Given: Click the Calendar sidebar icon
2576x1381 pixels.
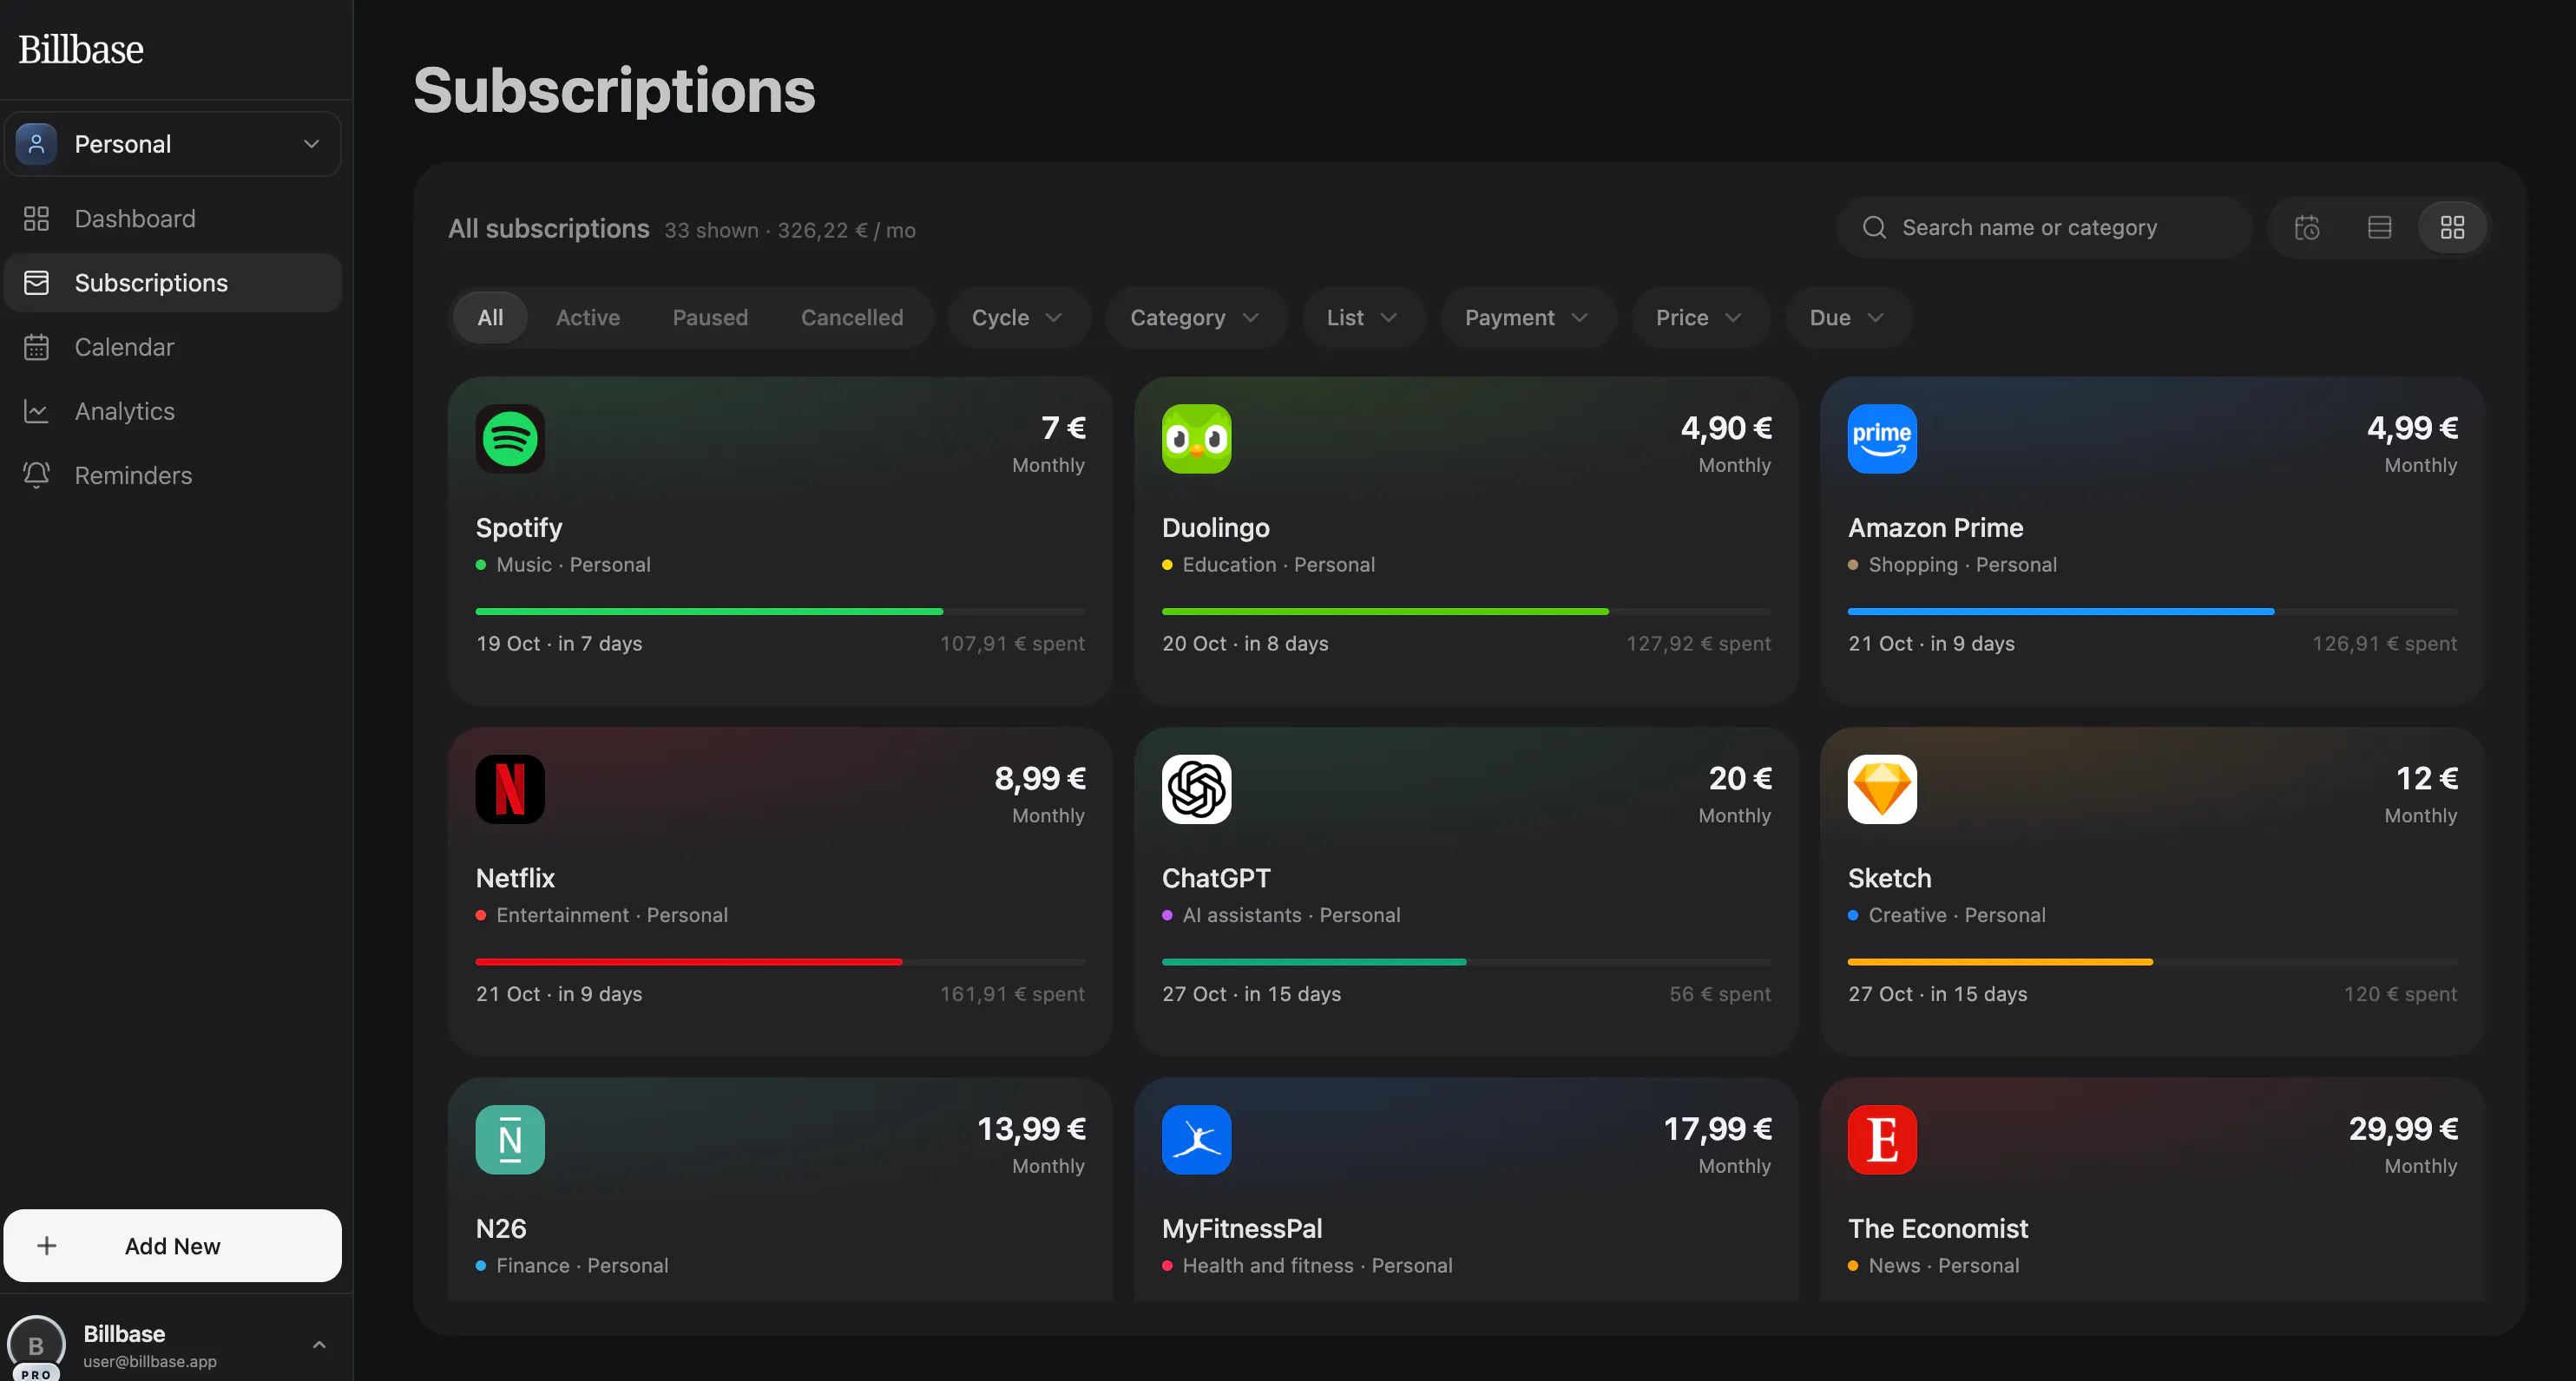Looking at the screenshot, I should pos(36,347).
